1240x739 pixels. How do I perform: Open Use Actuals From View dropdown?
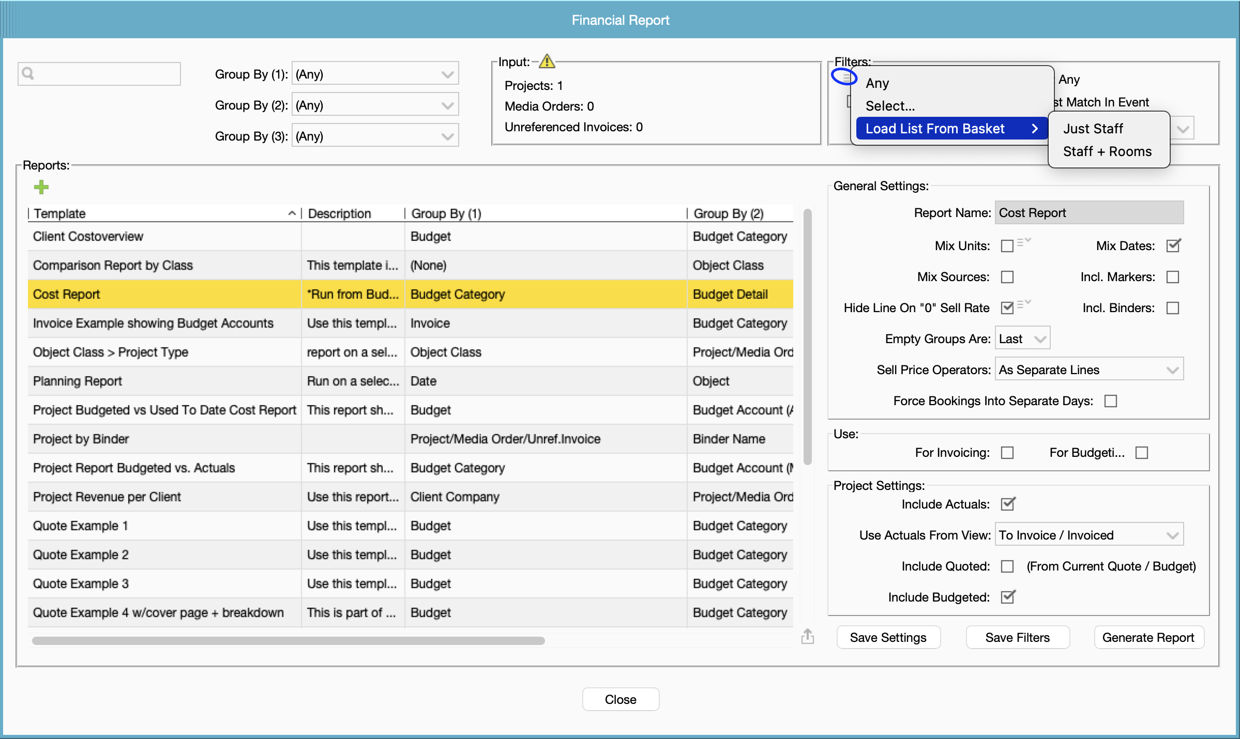(x=1088, y=535)
